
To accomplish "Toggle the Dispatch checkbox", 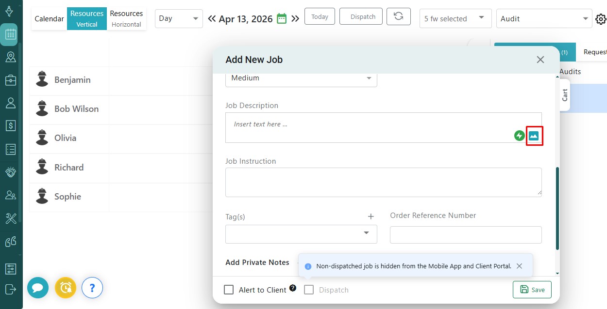I will pos(309,290).
